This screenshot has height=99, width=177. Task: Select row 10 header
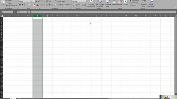click(x=2, y=39)
